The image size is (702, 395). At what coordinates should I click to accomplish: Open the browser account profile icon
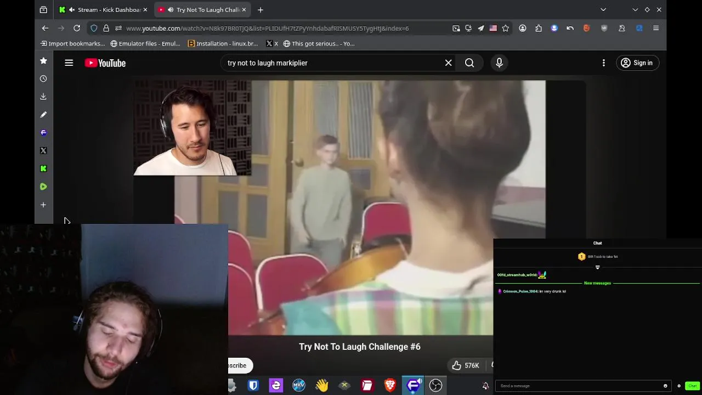click(x=523, y=29)
